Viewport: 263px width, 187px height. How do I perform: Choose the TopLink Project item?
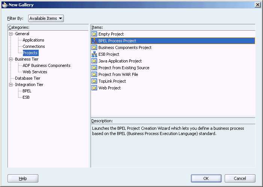[x=173, y=81]
